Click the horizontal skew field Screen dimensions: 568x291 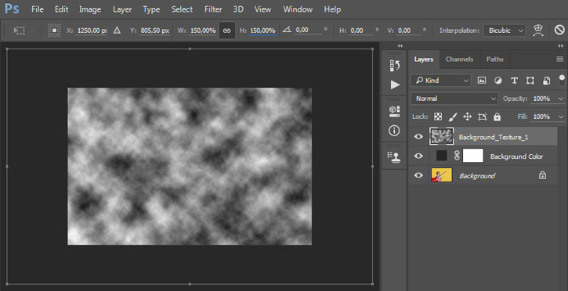[361, 31]
